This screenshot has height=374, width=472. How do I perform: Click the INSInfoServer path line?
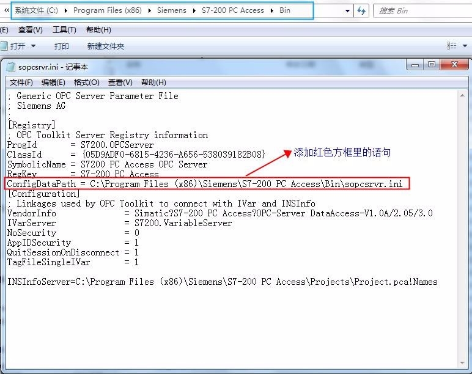pyautogui.click(x=223, y=282)
